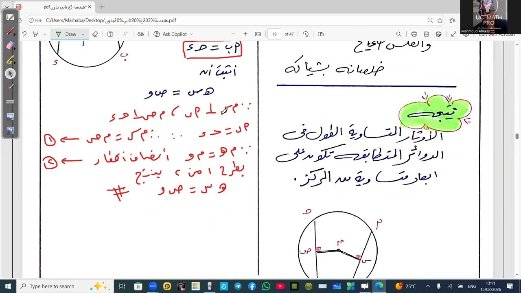This screenshot has height=293, width=521.
Task: Open Zoom from the taskbar
Action: tap(153, 286)
